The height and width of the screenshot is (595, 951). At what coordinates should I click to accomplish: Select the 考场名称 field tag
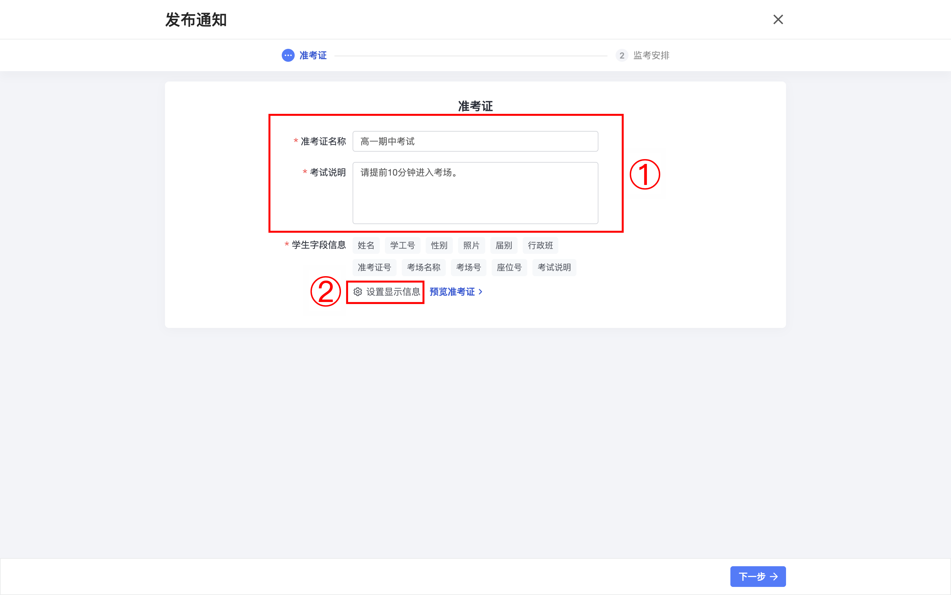pos(423,268)
